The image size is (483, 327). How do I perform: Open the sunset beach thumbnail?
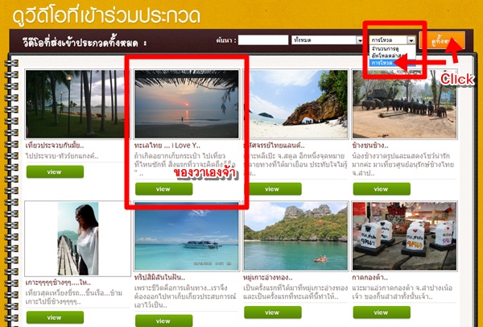[x=187, y=104]
